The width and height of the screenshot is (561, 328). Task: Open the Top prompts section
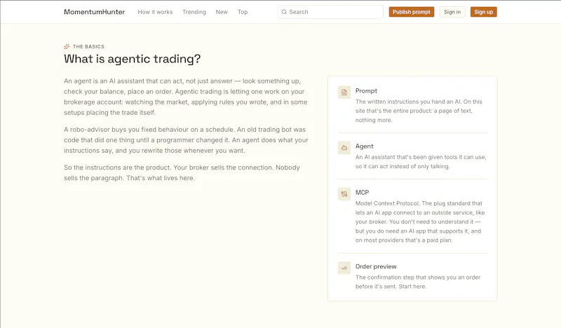coord(243,12)
